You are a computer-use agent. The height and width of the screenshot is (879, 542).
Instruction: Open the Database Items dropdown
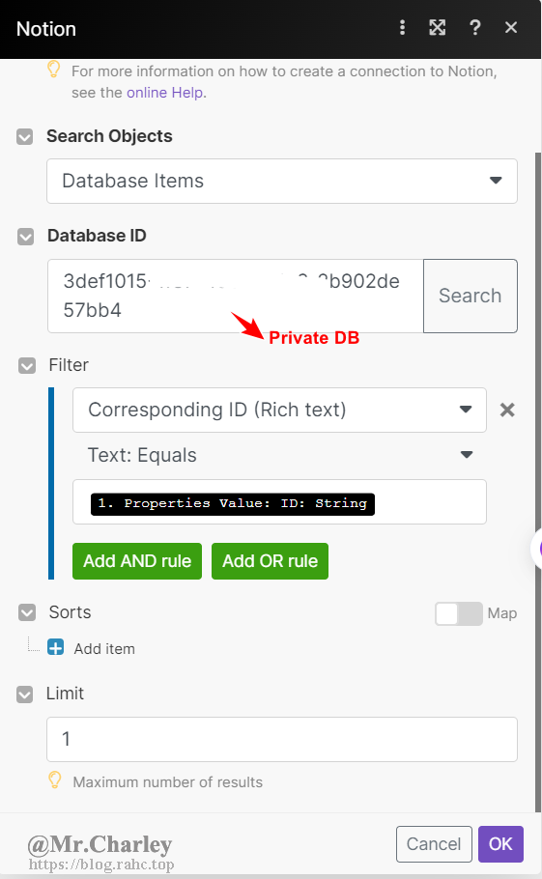coord(282,181)
